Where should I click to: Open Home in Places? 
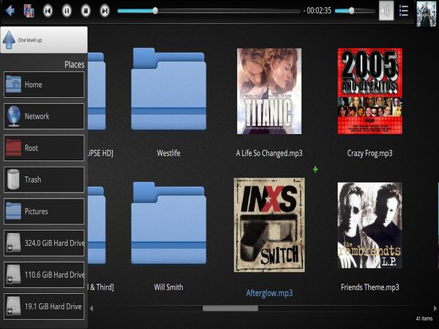pos(44,85)
